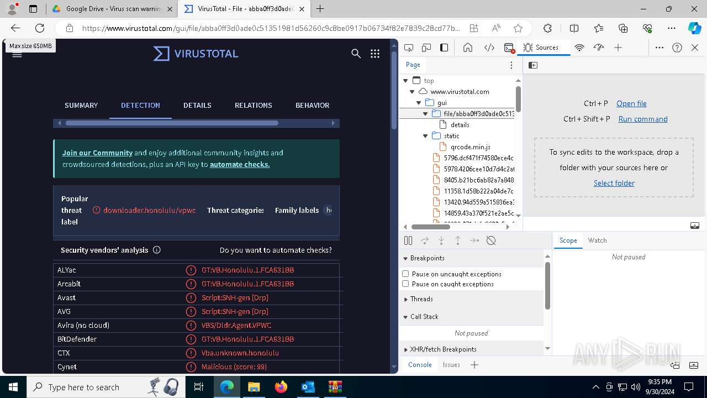Add a drawer tool next to Issues
707x398 pixels.
coord(474,365)
